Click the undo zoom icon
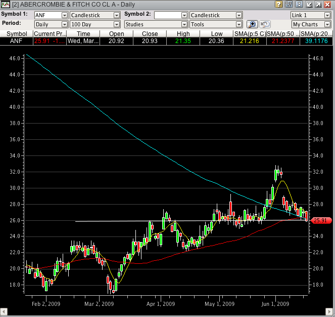 (265, 24)
